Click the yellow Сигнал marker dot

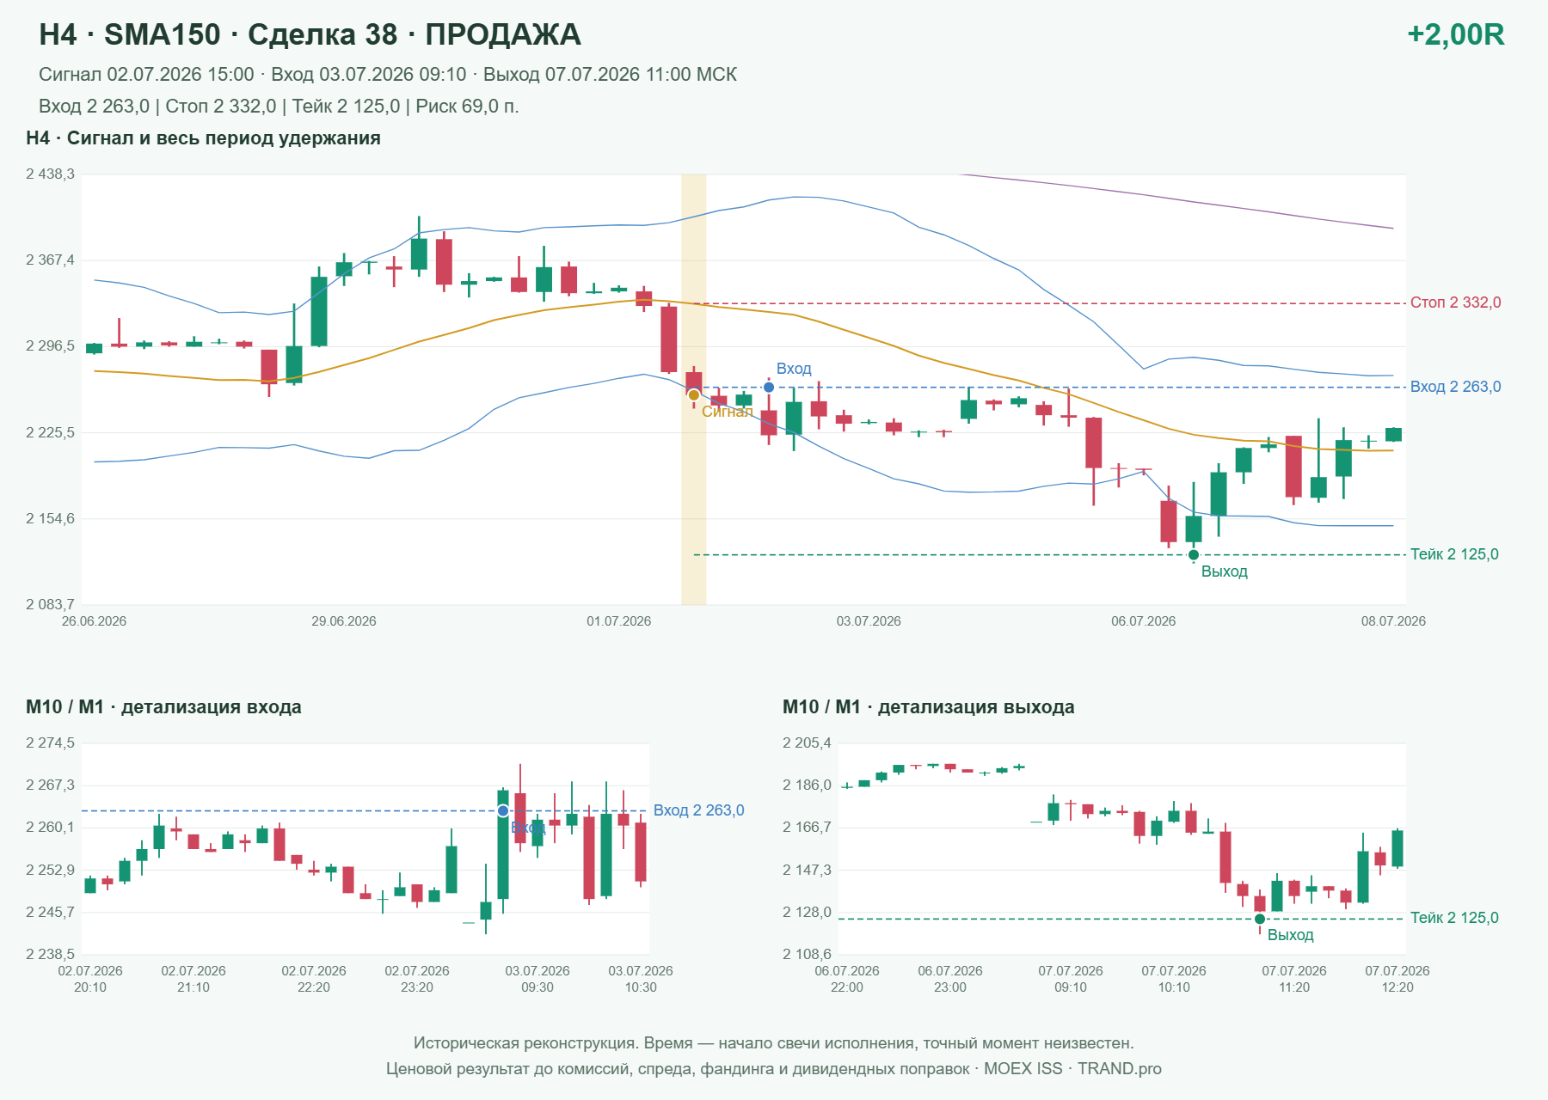(x=694, y=395)
